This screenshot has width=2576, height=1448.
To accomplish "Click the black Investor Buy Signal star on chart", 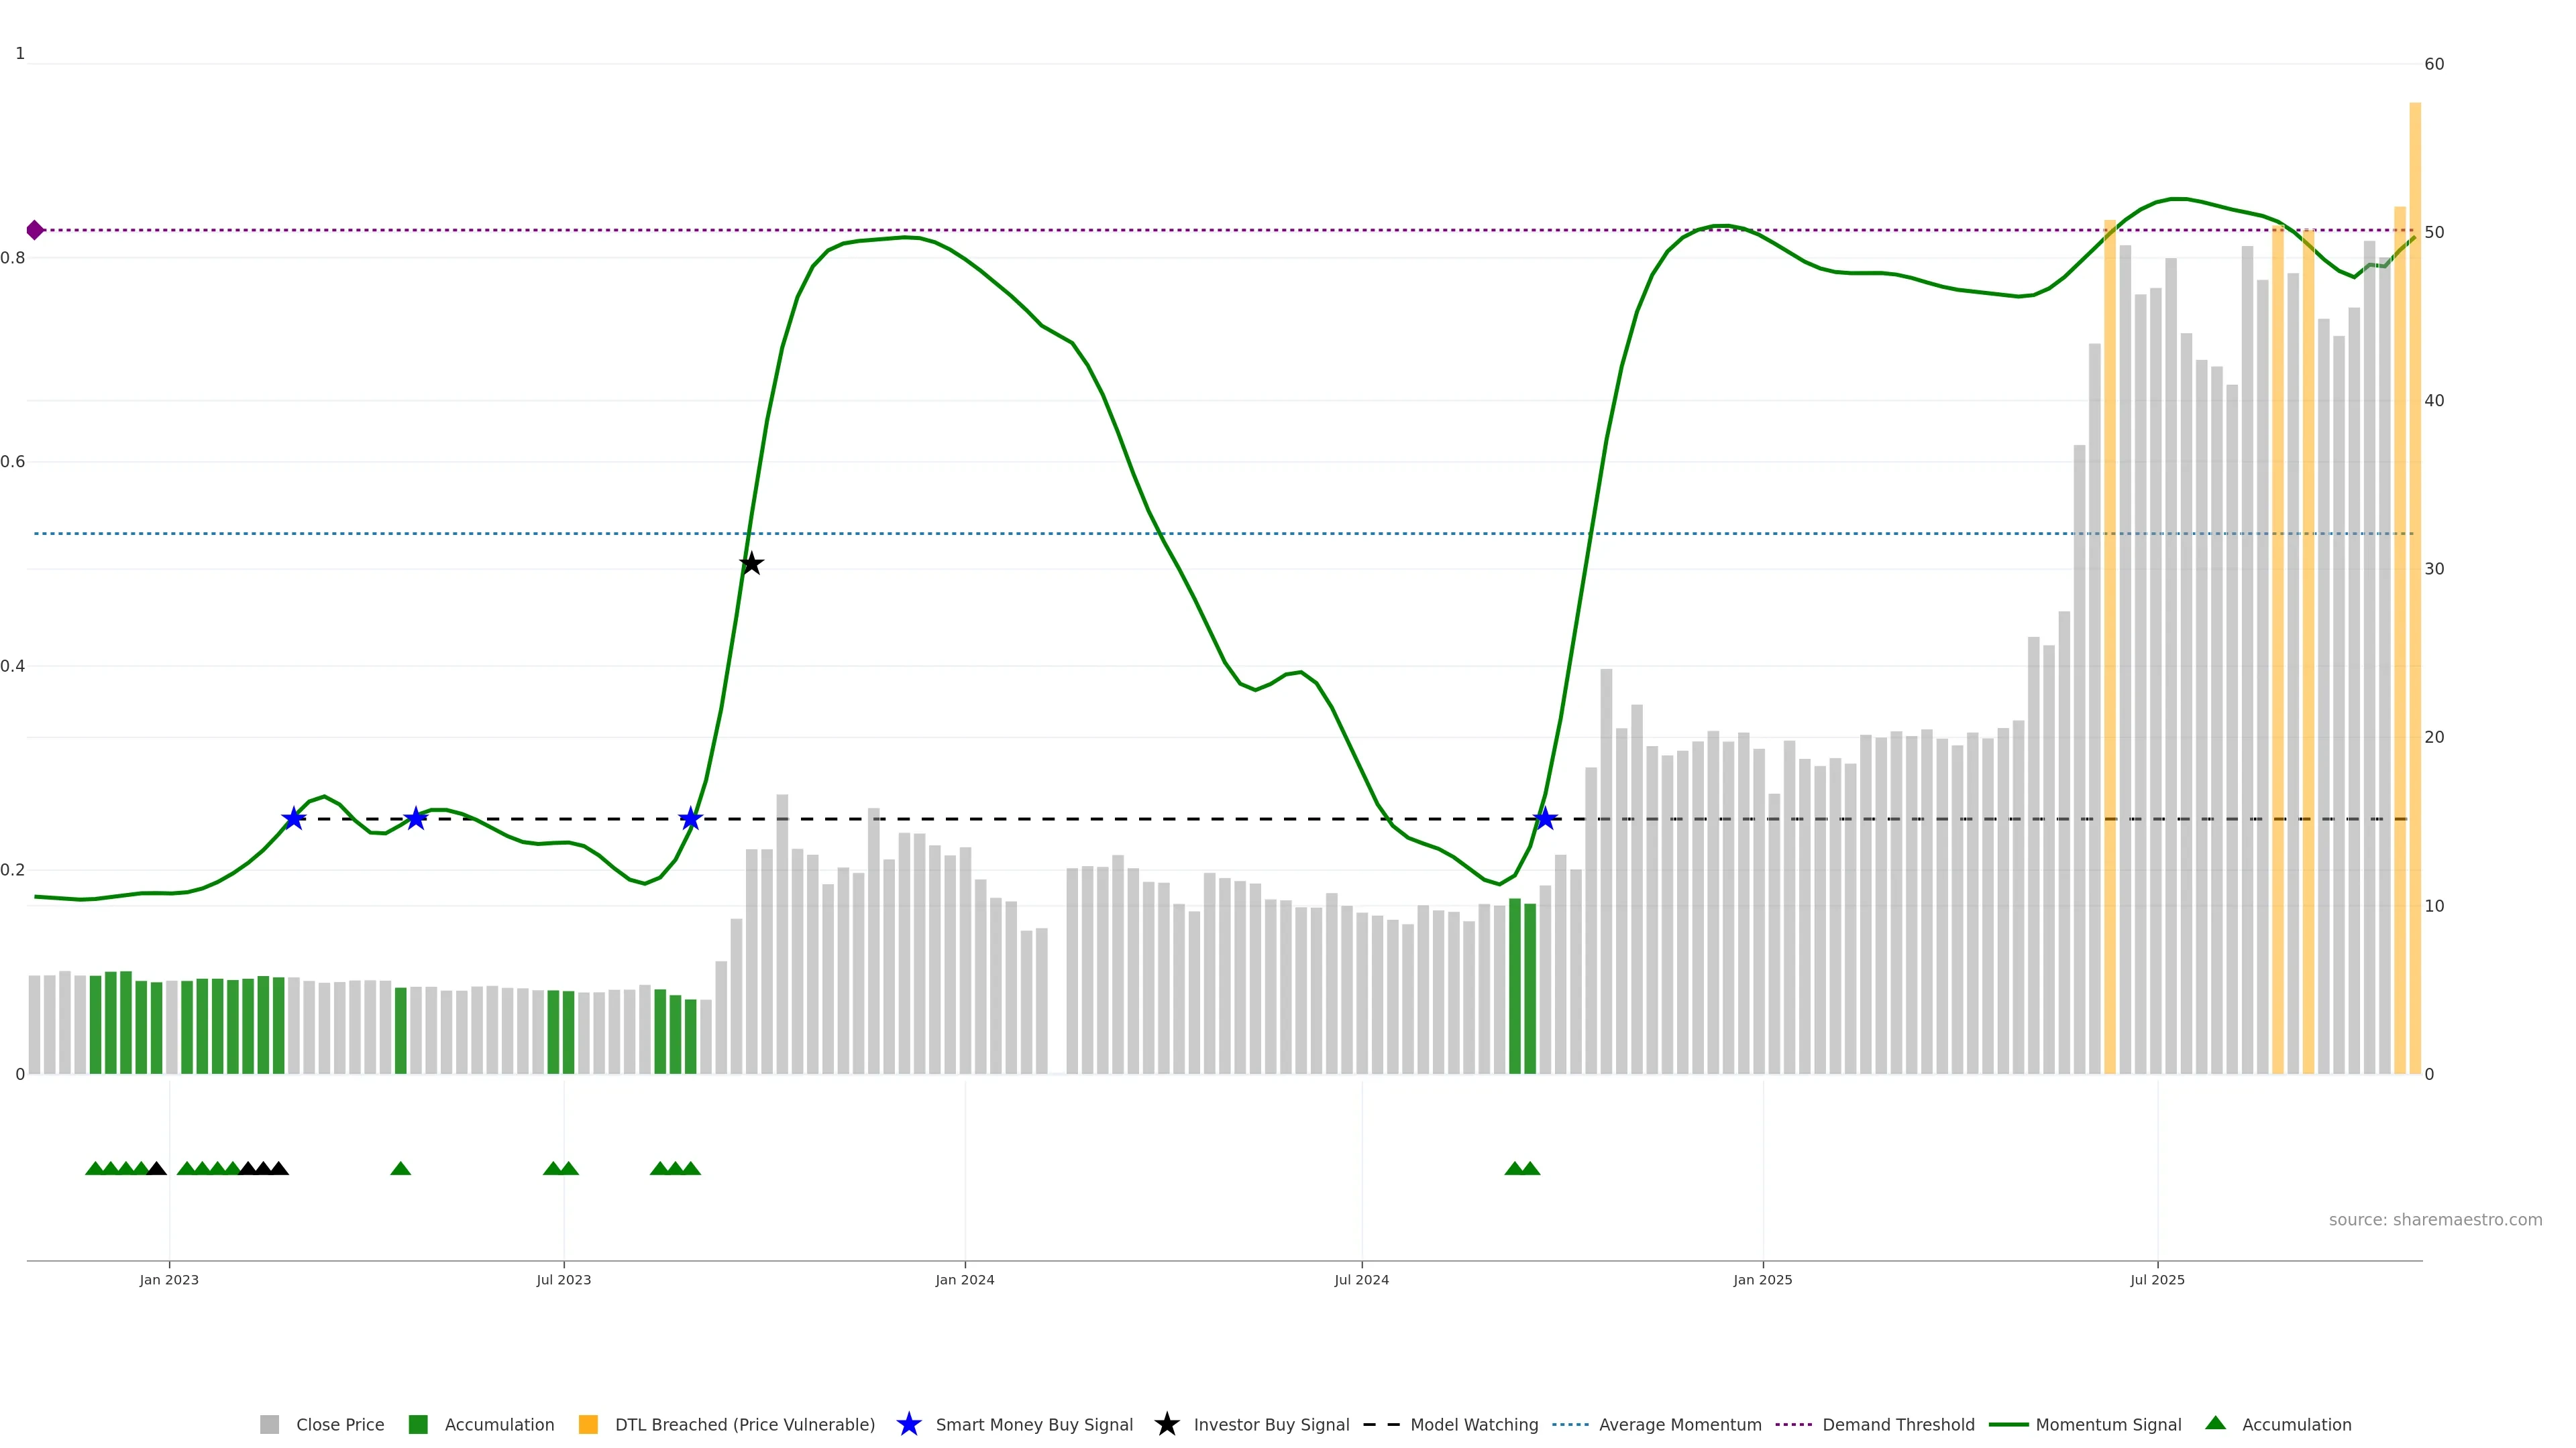I will tap(751, 564).
